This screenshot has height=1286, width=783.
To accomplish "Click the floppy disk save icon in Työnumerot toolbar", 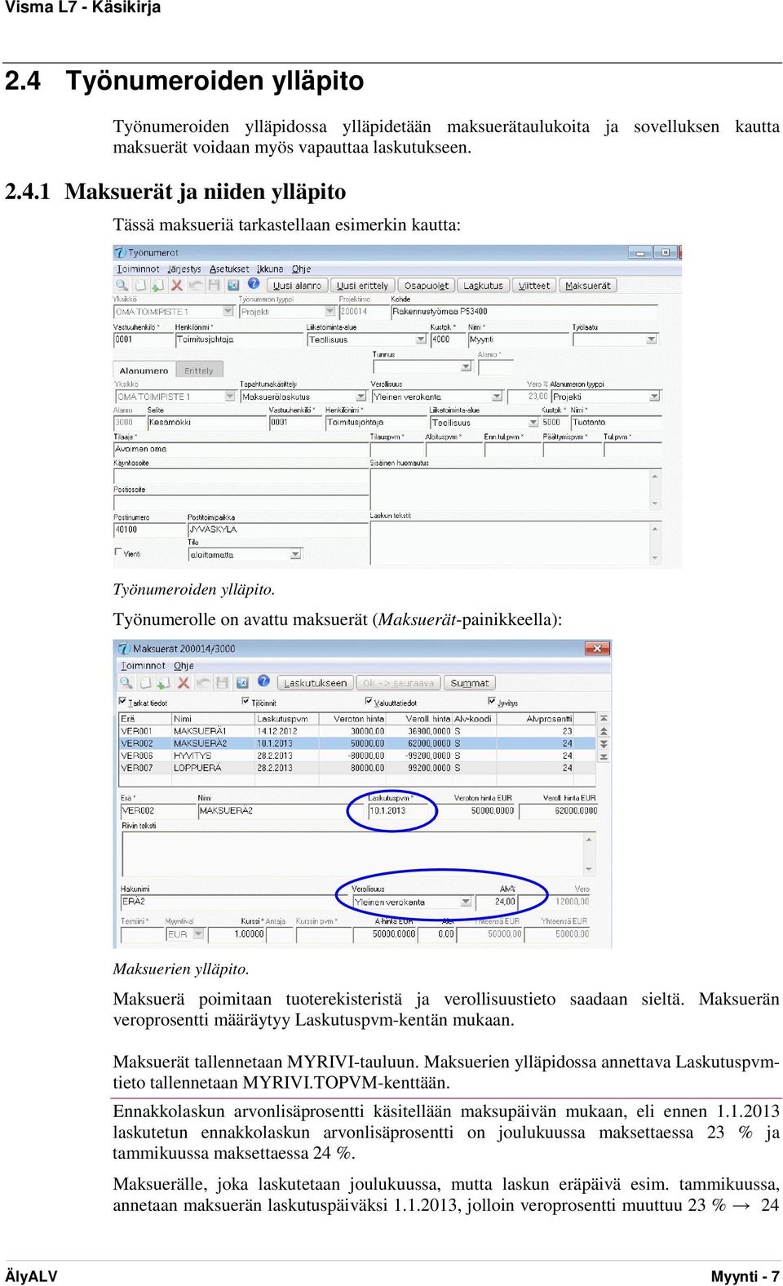I will tap(215, 285).
